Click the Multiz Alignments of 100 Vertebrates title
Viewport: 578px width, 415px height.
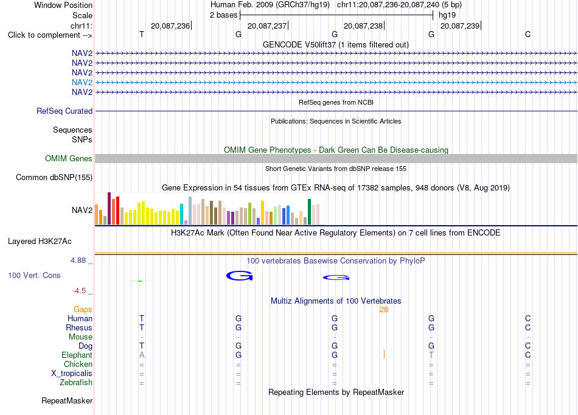click(336, 301)
